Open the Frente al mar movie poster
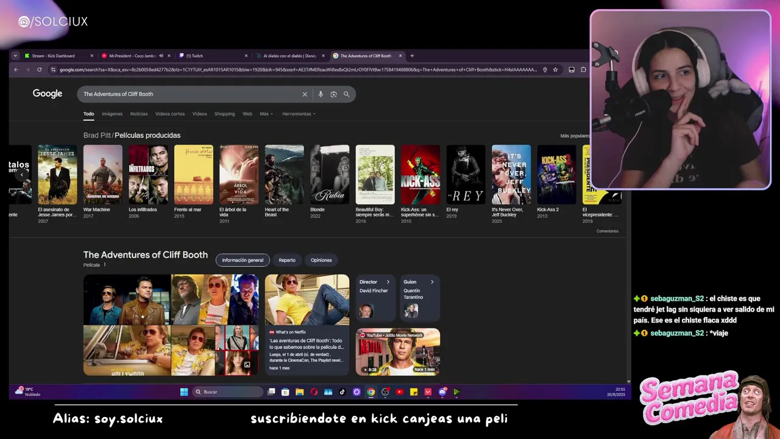Image resolution: width=780 pixels, height=439 pixels. point(194,174)
